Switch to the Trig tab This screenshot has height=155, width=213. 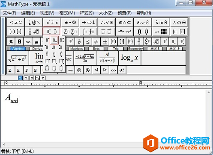[116, 49]
